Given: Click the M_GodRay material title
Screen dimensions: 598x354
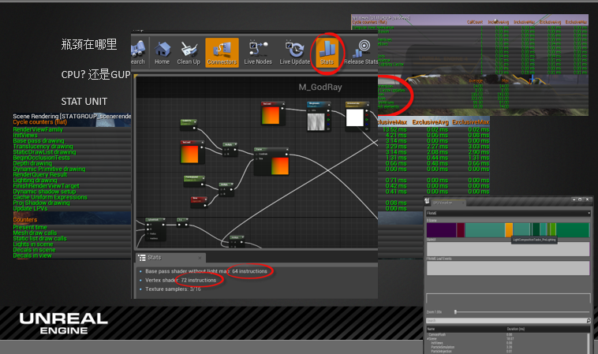Looking at the screenshot, I should point(320,88).
